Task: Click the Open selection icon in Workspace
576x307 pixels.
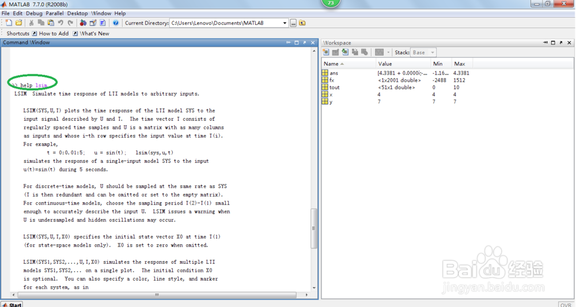Action: (335, 52)
